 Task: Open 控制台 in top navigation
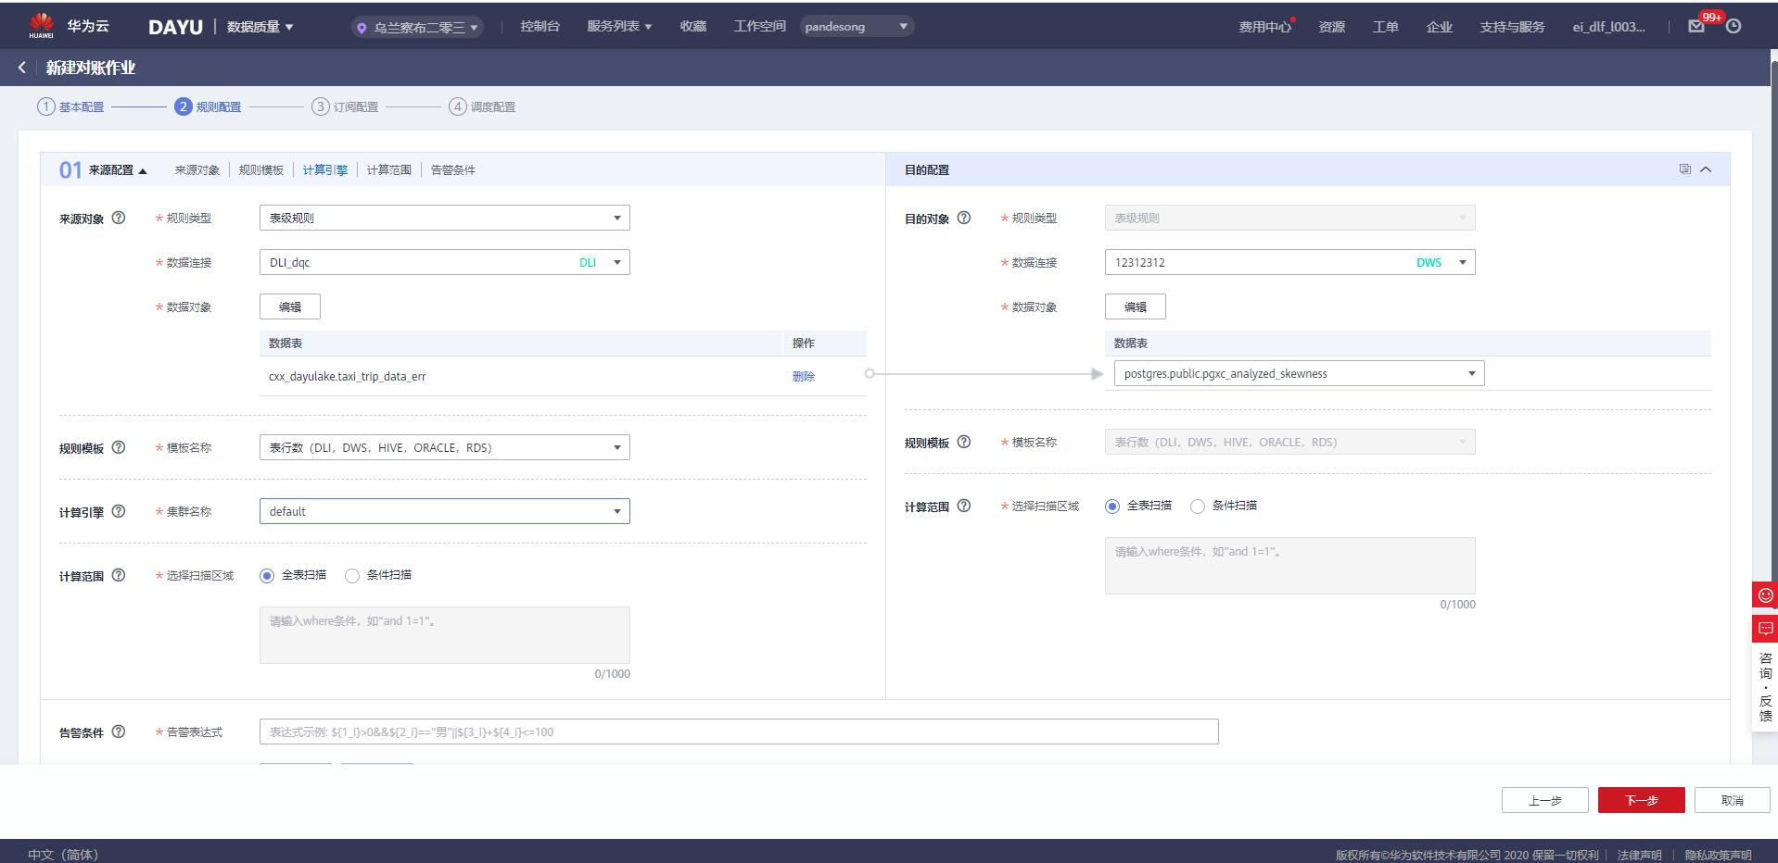coord(540,27)
